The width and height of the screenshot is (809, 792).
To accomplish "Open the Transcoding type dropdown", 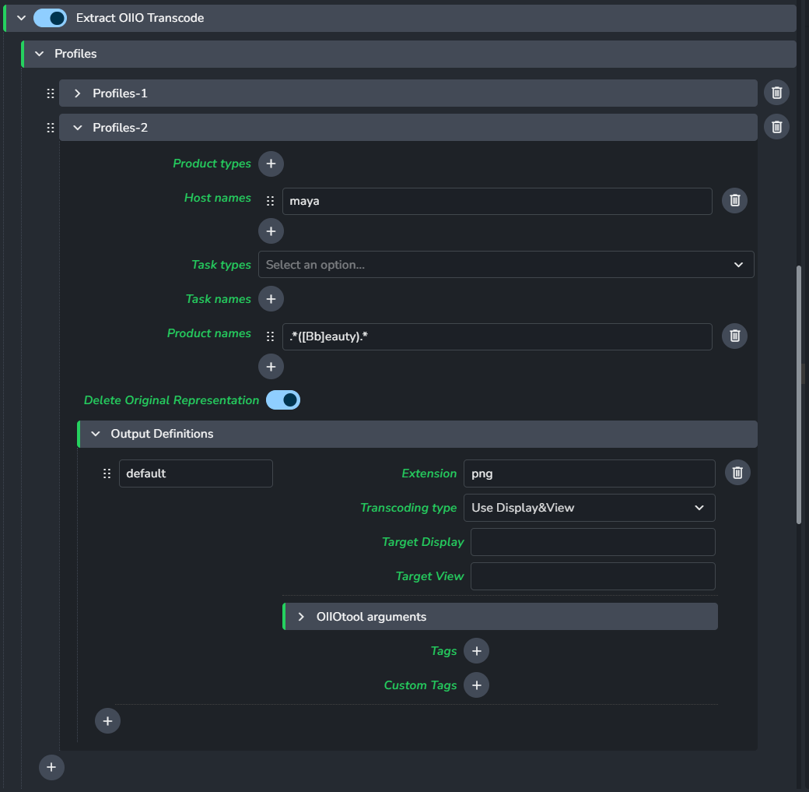I will point(589,508).
